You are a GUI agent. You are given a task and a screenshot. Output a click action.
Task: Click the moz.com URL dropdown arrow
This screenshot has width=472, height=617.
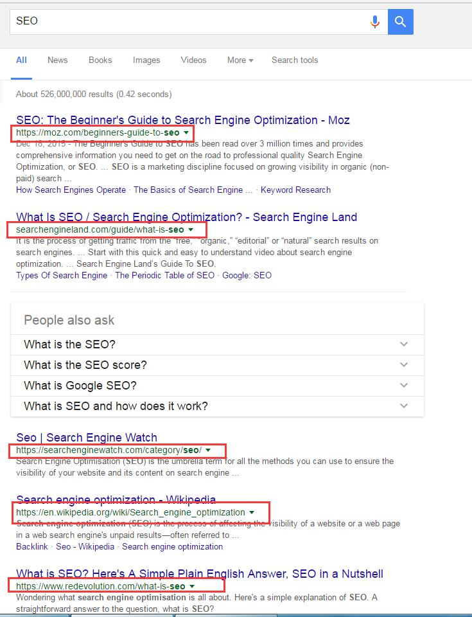pyautogui.click(x=186, y=133)
